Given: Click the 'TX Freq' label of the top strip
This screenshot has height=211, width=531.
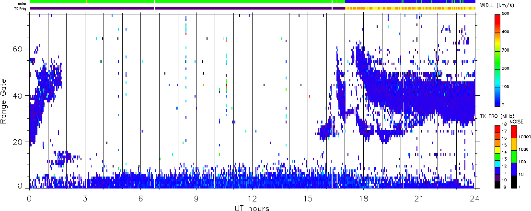Looking at the screenshot, I should 21,8.
